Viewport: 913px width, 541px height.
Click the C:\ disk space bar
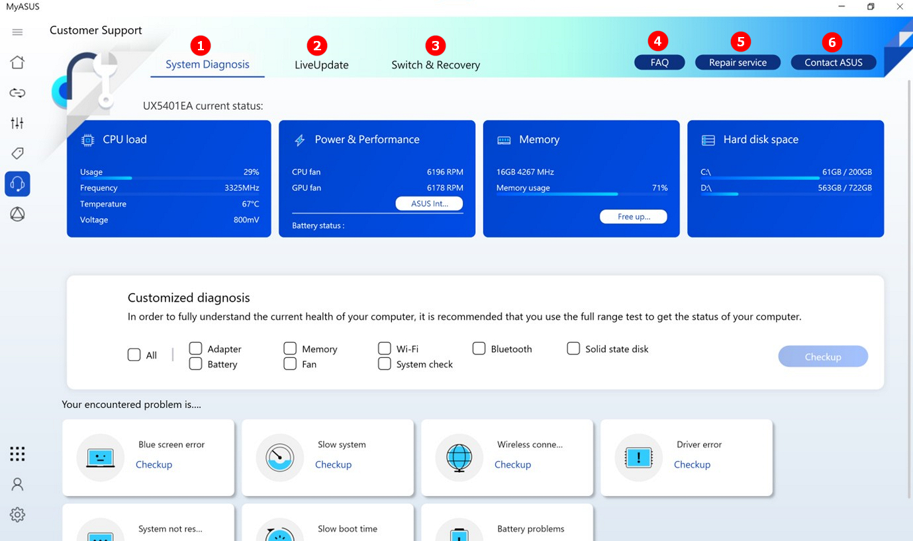[787, 178]
